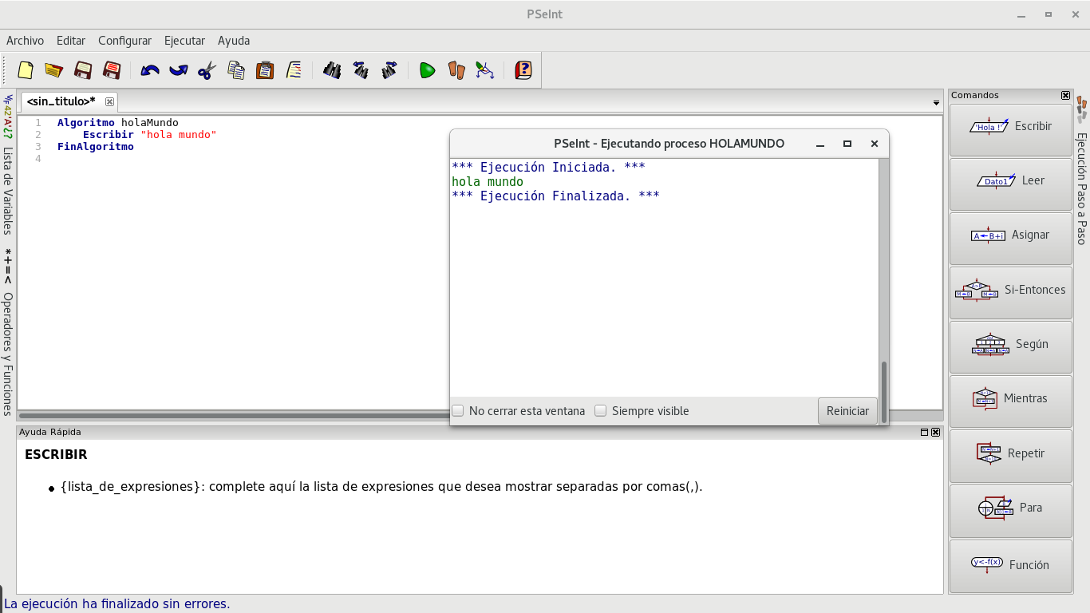Expand the Operadores y Funciones side panel
This screenshot has width=1090, height=613.
pos(8,354)
